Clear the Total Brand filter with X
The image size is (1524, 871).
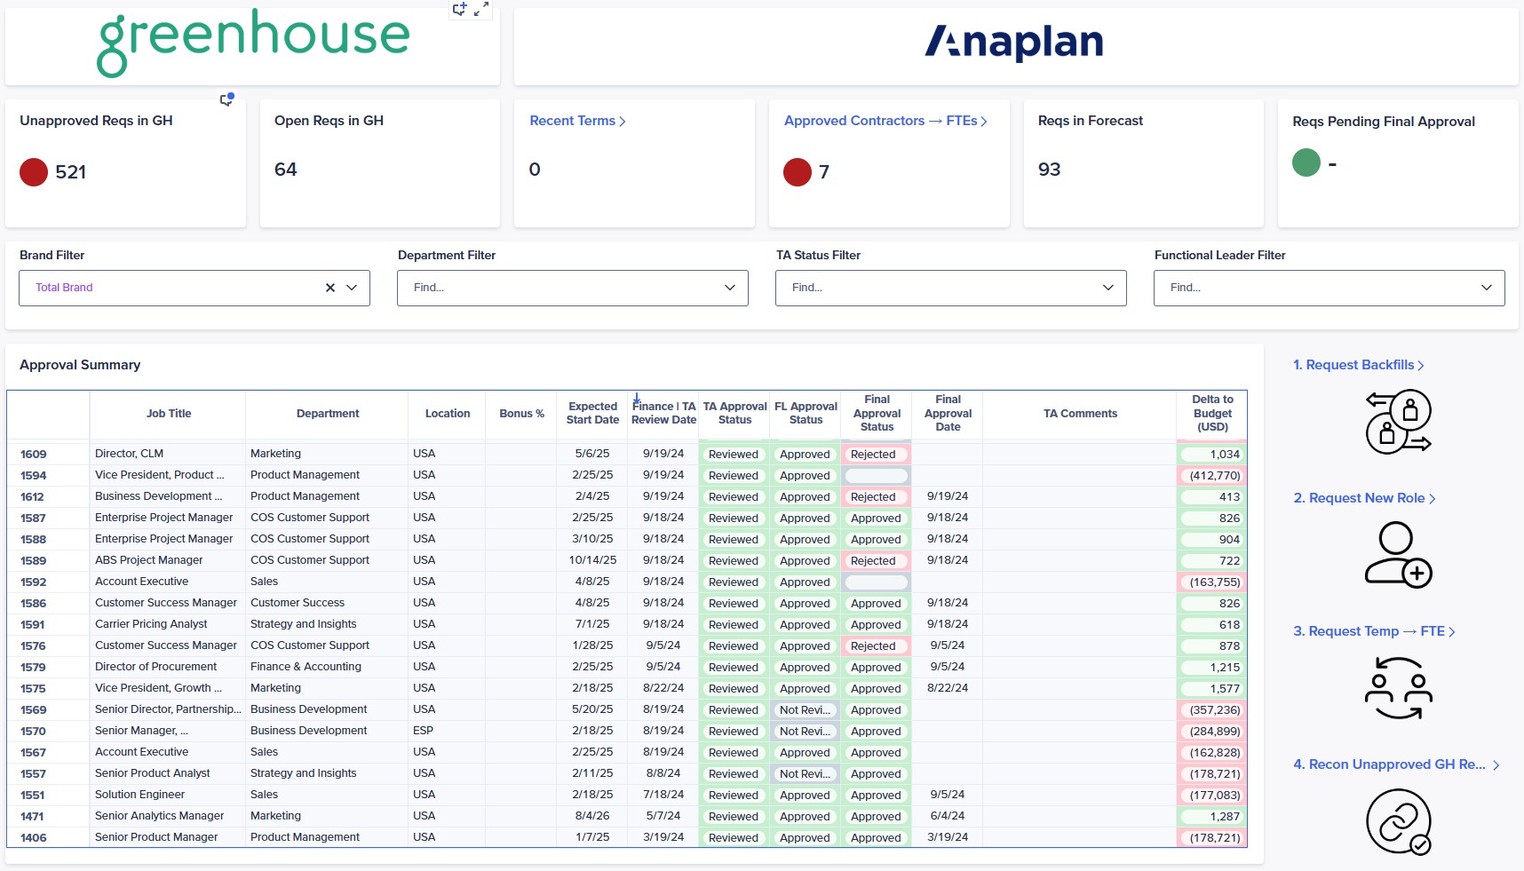pos(330,288)
